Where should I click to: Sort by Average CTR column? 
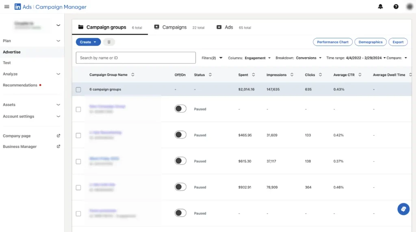tap(360, 74)
